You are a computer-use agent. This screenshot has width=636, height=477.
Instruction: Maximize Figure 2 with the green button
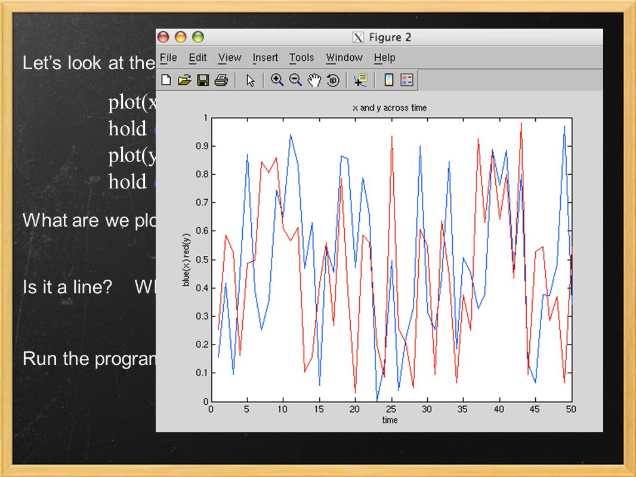coord(198,37)
